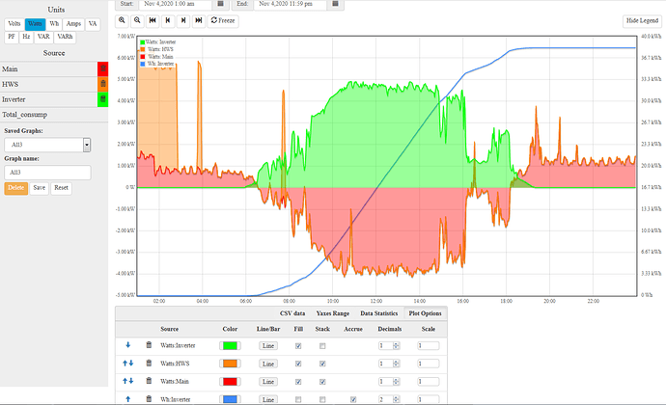The width and height of the screenshot is (666, 405).
Task: Adjust Decimals stepper for Watts:Main
Action: coord(397,381)
